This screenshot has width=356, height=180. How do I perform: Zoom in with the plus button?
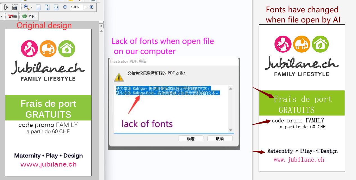91,7
